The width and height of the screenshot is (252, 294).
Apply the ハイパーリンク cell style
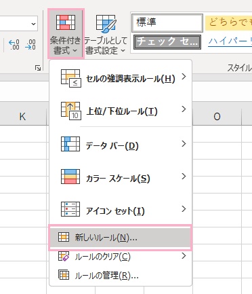(x=230, y=42)
